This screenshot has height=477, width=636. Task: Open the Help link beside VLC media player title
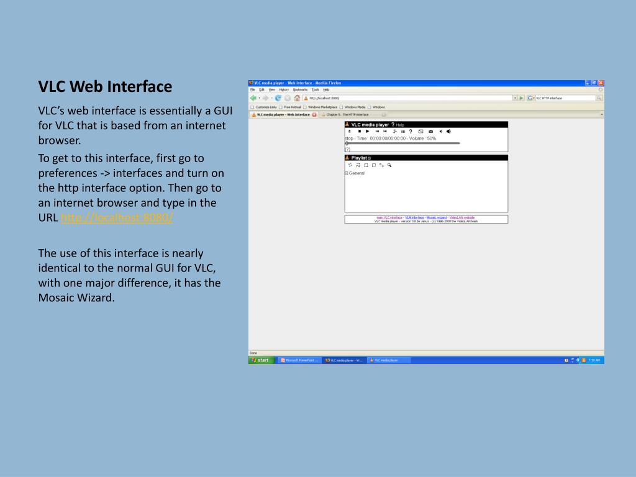400,125
